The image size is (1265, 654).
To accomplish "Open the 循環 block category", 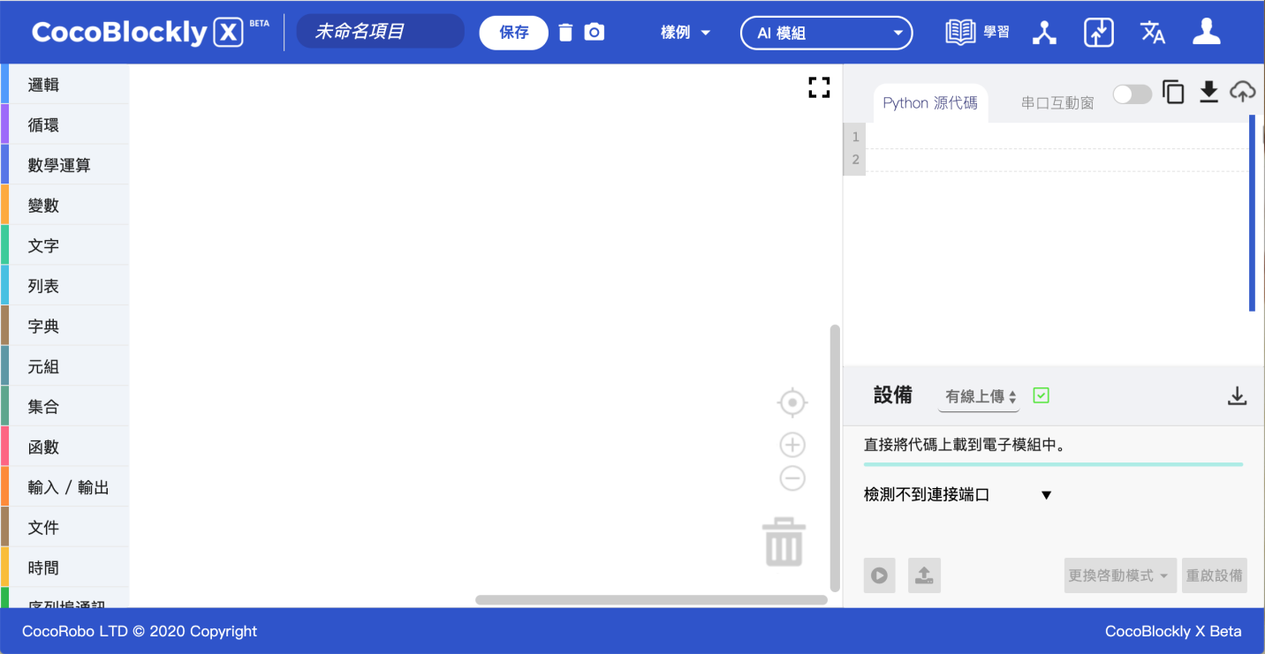I will tap(66, 125).
